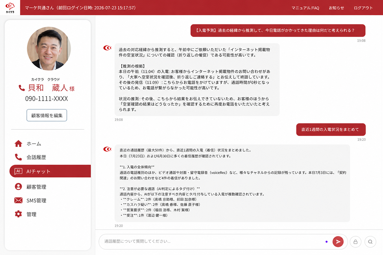This screenshot has width=383, height=255.
Task: Click ログアウト to sign out
Action: coord(363,8)
